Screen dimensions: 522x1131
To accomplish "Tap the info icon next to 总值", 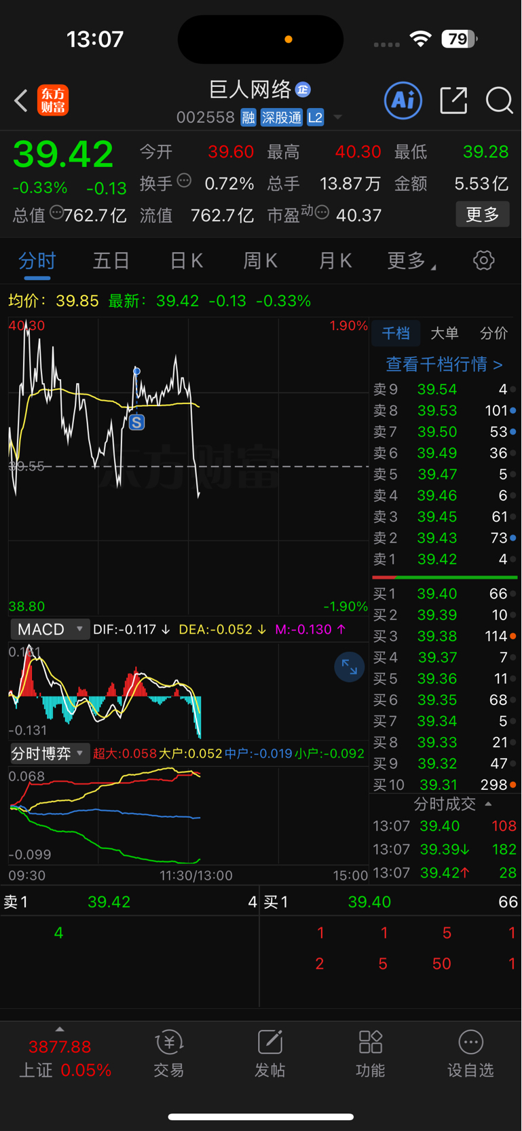I will 56,212.
